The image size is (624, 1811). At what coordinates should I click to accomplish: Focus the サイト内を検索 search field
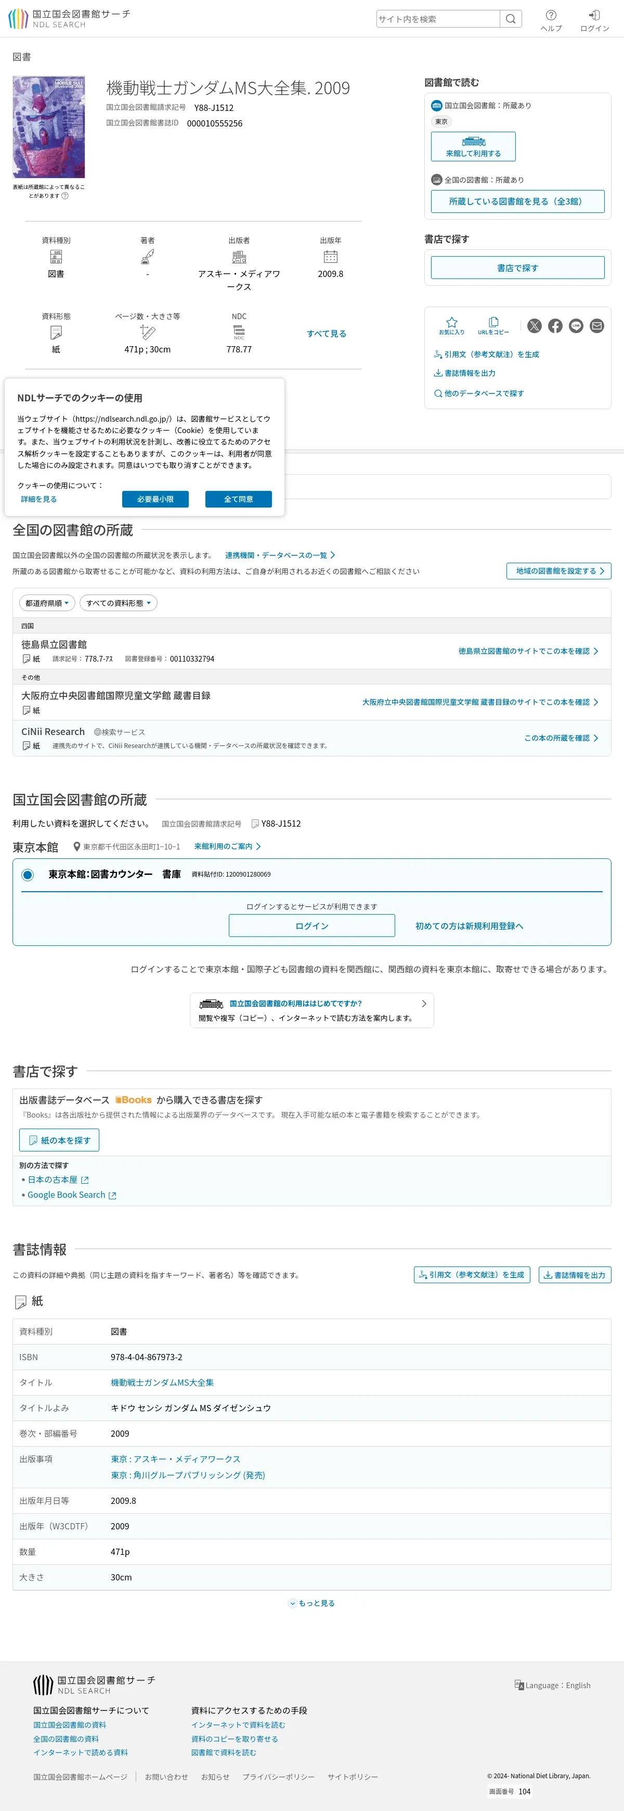tap(438, 19)
